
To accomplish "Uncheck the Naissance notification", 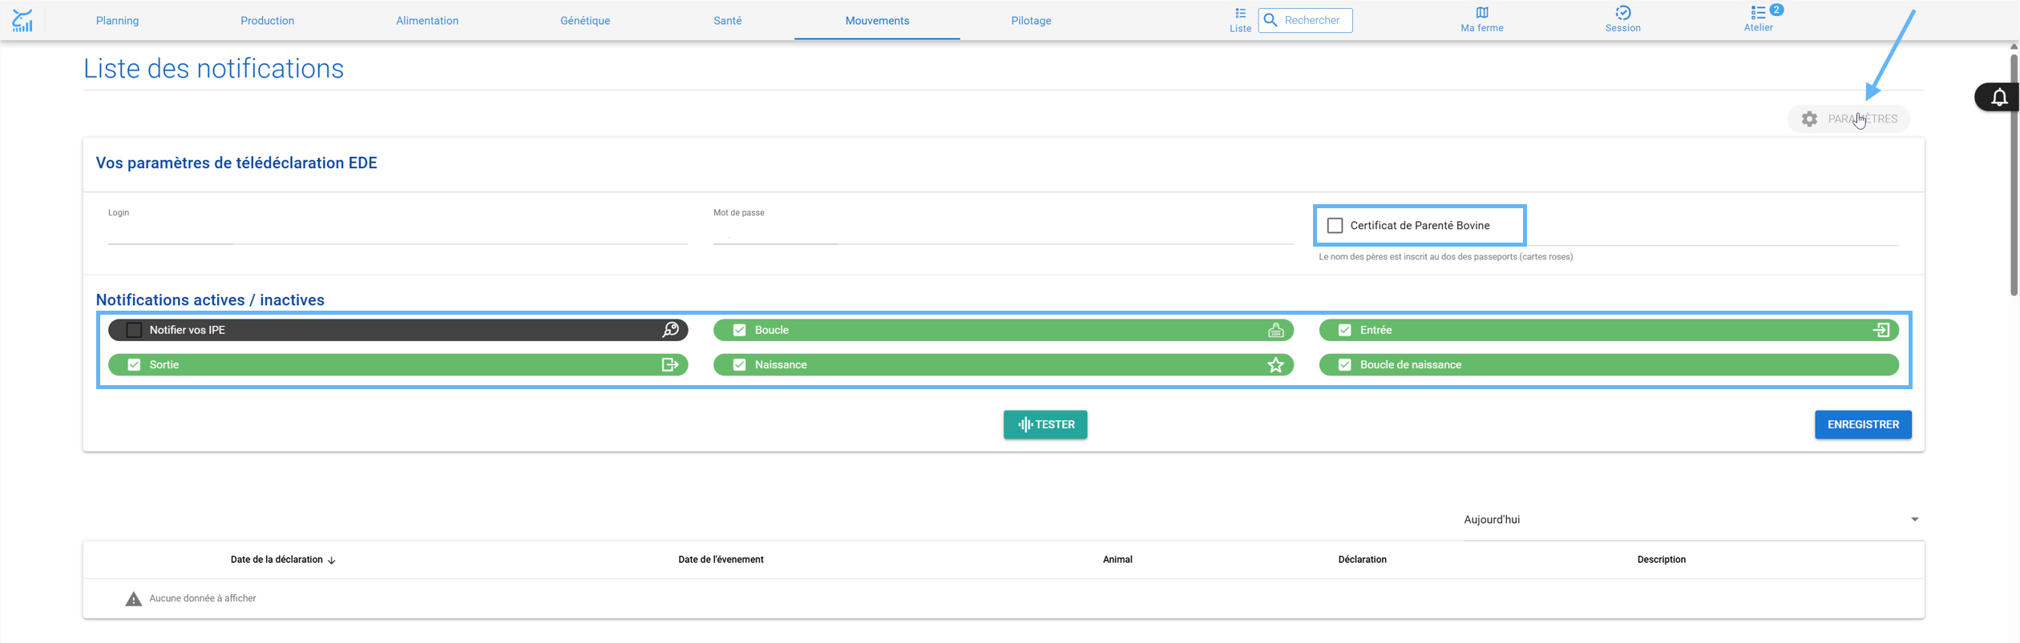I will click(739, 365).
